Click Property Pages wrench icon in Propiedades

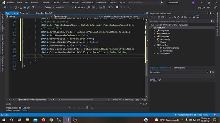click(160, 80)
